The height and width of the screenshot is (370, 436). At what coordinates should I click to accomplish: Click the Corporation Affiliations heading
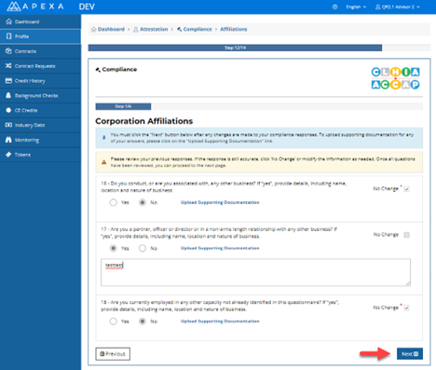point(143,121)
